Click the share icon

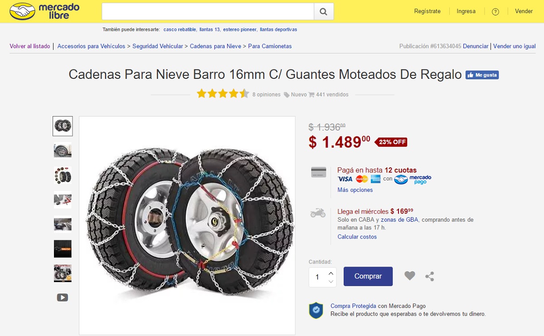[430, 276]
